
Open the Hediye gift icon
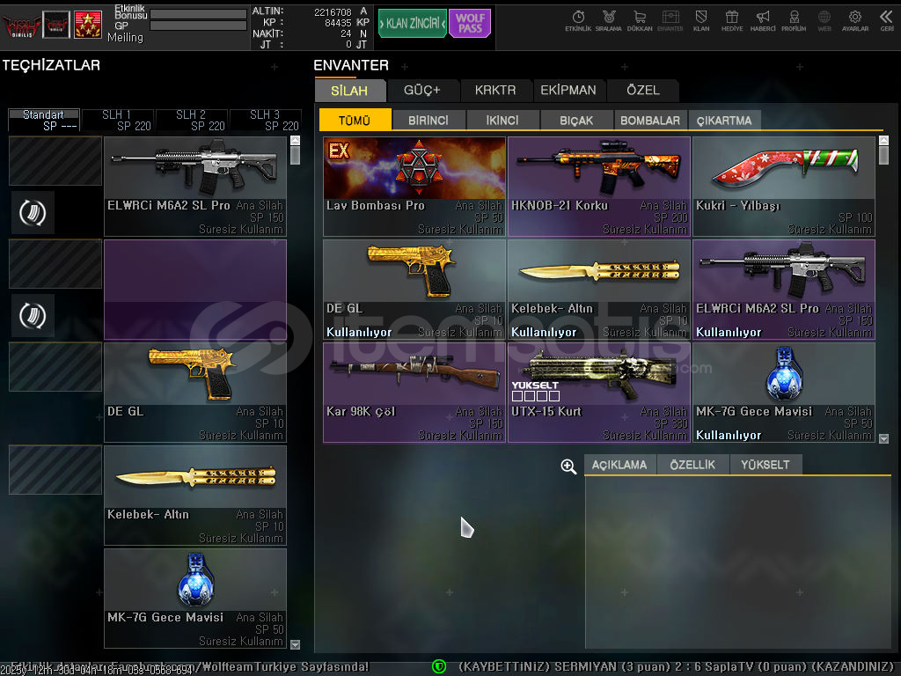732,21
